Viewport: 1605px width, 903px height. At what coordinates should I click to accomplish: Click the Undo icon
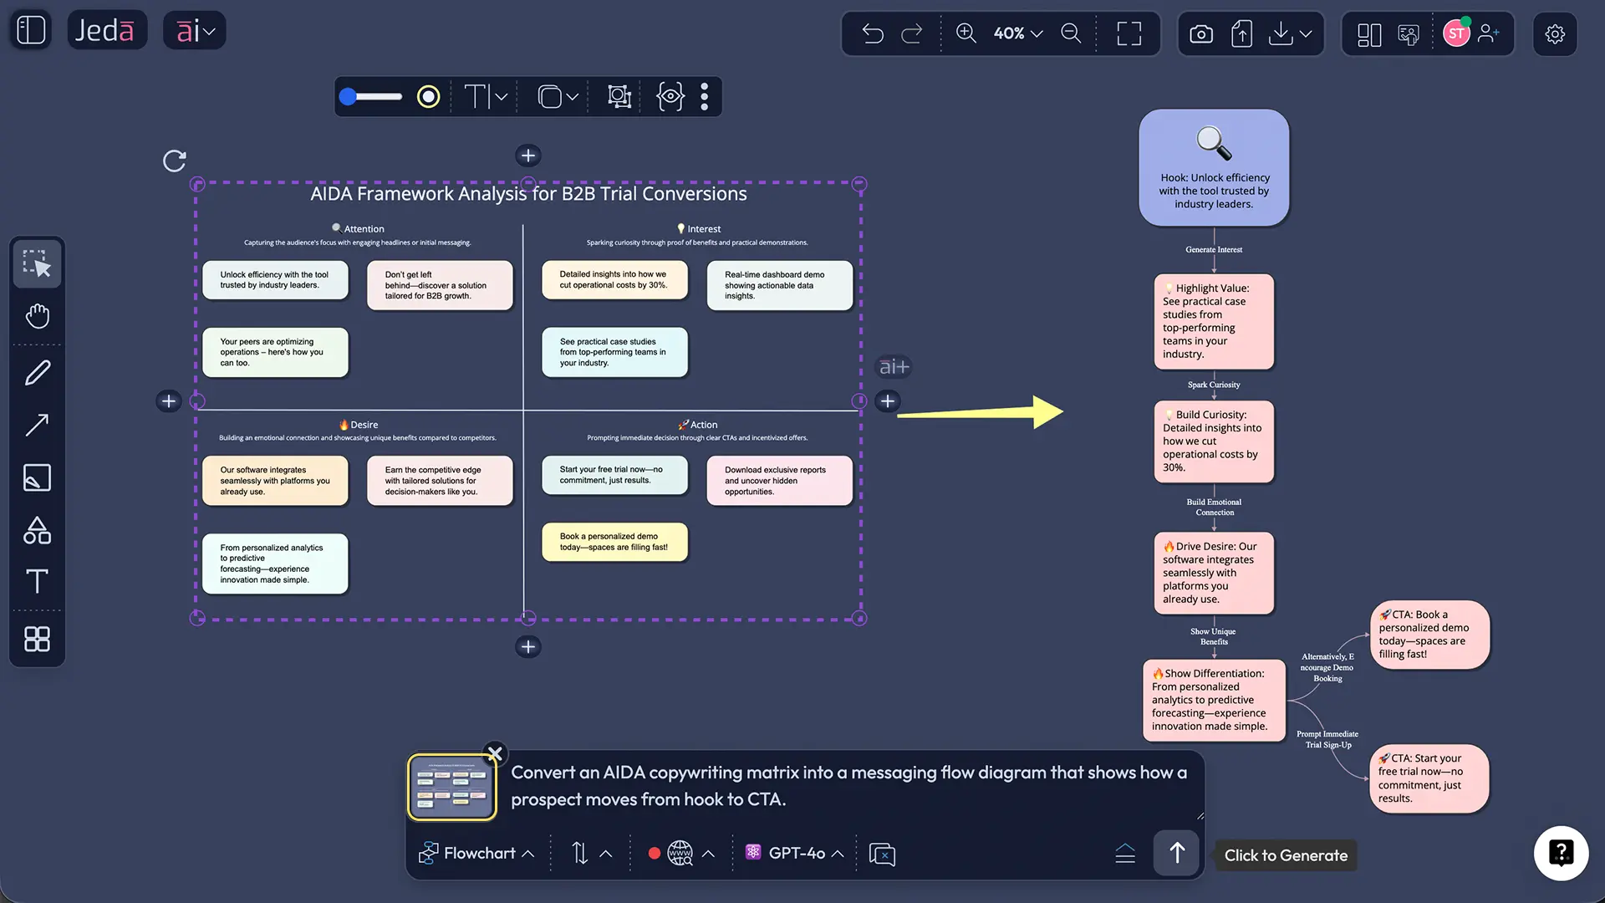click(873, 33)
